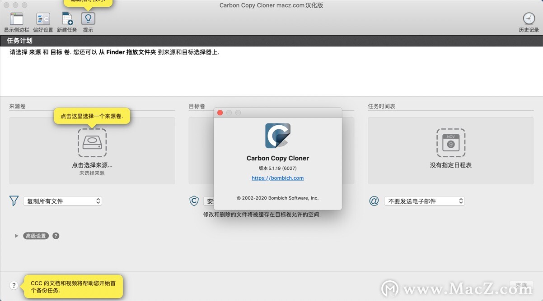The image size is (543, 301).
Task: Click the dashed disk icon in 来源卷
Action: [92, 141]
